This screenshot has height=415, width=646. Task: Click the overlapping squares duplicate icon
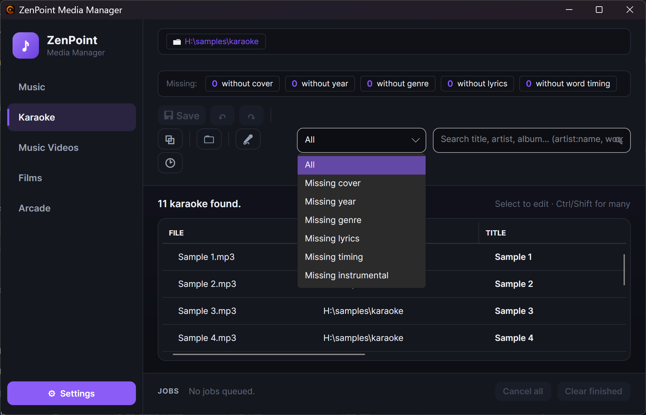170,140
